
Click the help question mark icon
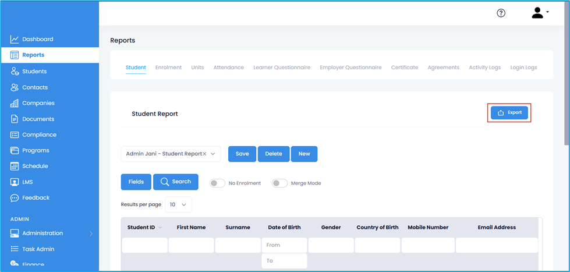pos(501,13)
